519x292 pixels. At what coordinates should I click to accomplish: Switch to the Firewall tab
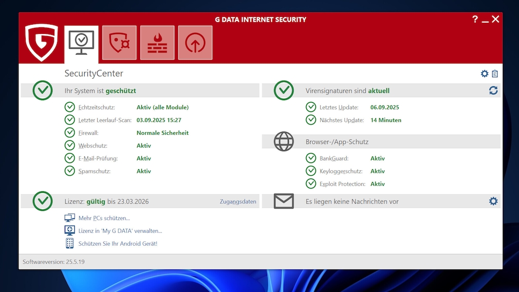(157, 43)
